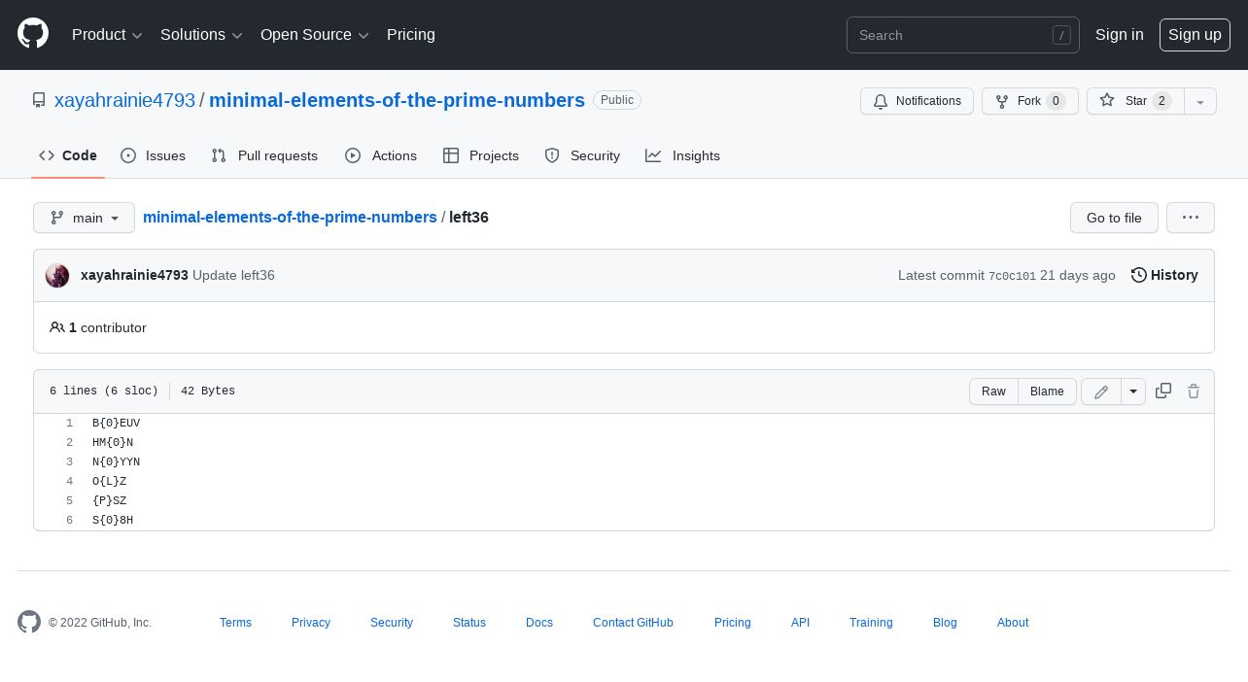Open the Product menu
The image size is (1248, 682).
point(107,35)
